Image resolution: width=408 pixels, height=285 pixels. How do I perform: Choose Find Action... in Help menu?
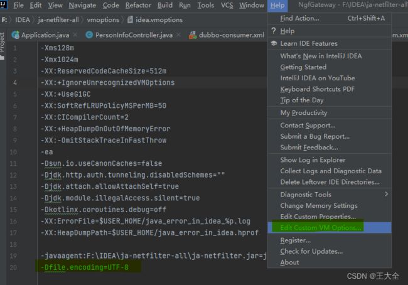pyautogui.click(x=330, y=18)
